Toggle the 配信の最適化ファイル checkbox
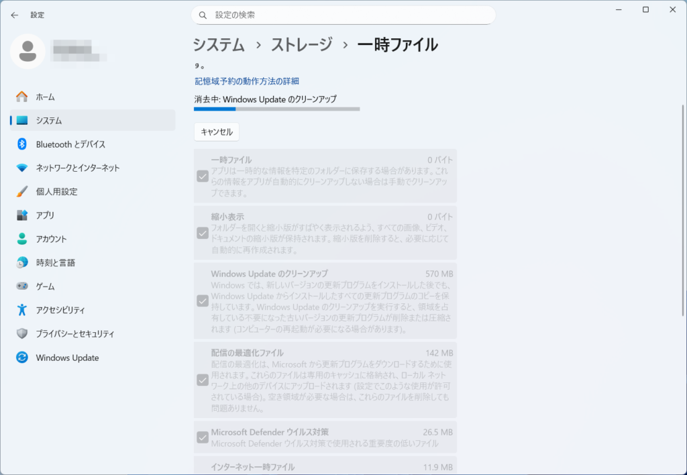687x475 pixels. click(x=202, y=380)
